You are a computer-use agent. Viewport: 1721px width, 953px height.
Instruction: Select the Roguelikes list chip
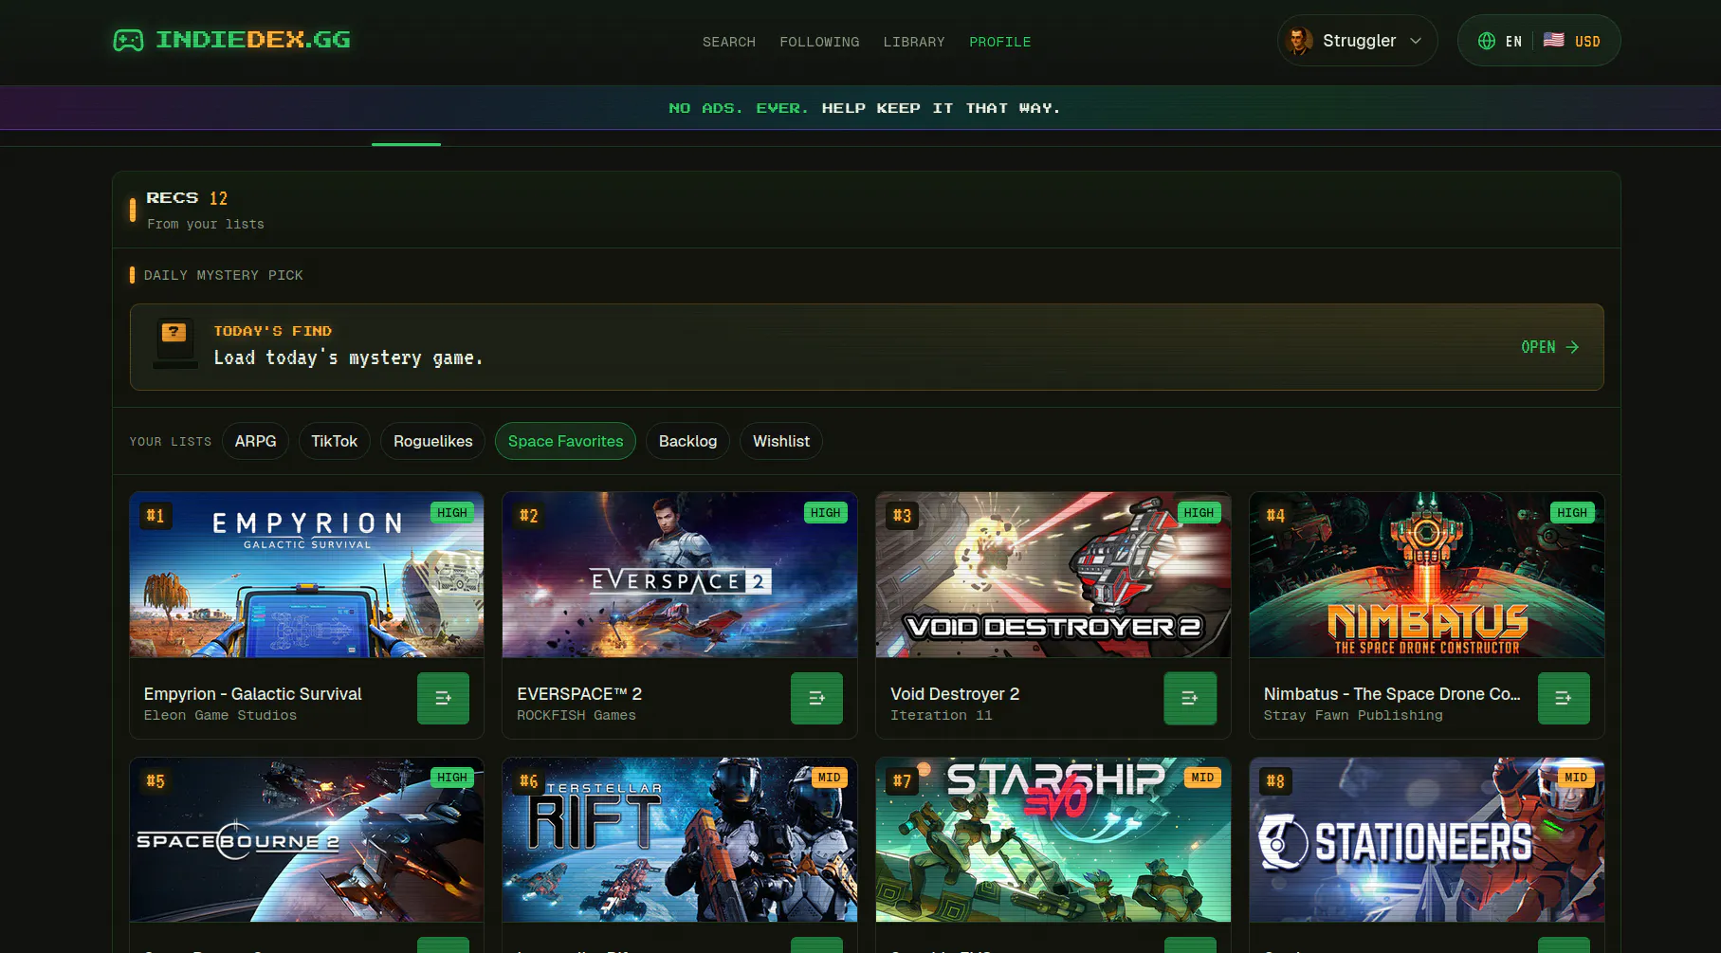tap(432, 441)
